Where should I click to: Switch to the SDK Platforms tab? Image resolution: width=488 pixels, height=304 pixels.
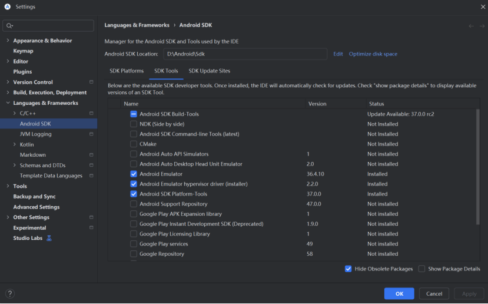pos(127,71)
